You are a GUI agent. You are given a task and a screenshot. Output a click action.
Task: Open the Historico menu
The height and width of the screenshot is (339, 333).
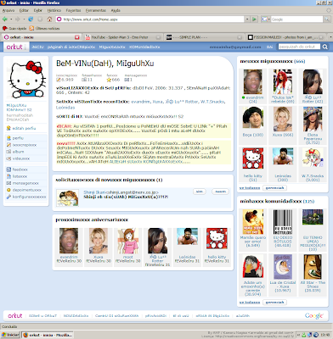pos(54,10)
